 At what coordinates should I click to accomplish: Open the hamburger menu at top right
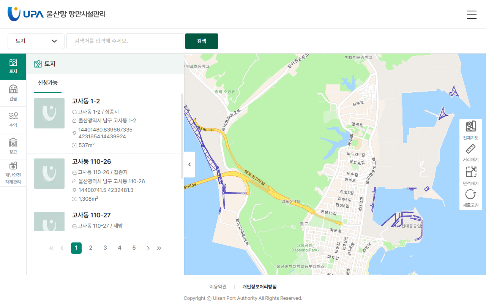[x=472, y=15]
